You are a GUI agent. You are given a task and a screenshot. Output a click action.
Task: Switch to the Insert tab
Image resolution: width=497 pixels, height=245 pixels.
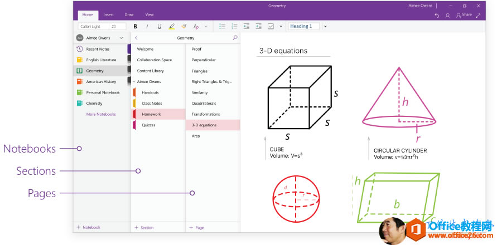108,14
